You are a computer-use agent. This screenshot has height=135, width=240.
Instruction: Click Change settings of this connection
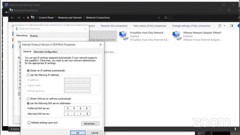[x=191, y=26]
